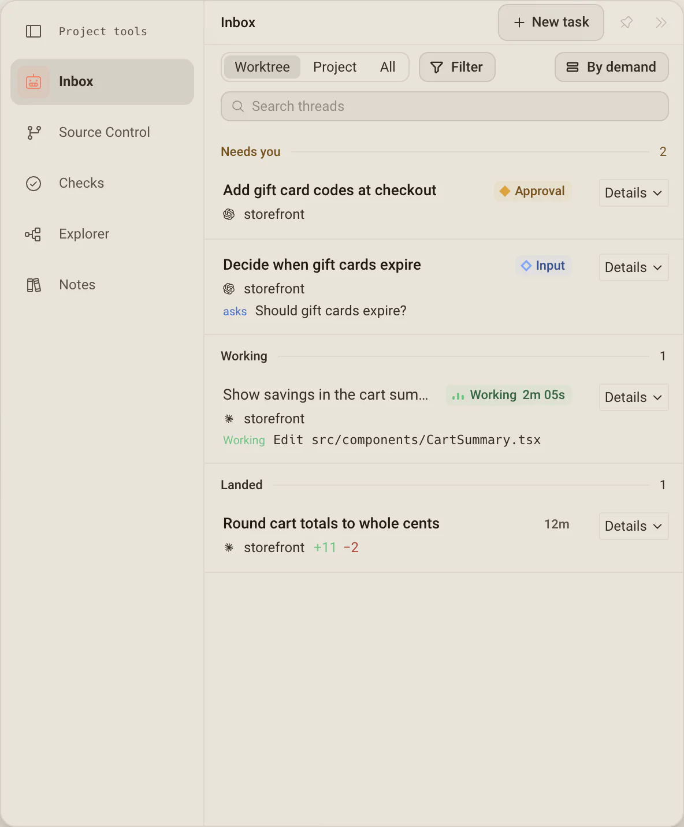
Task: Open thread Decide when gift cards expire
Action: pyautogui.click(x=322, y=265)
